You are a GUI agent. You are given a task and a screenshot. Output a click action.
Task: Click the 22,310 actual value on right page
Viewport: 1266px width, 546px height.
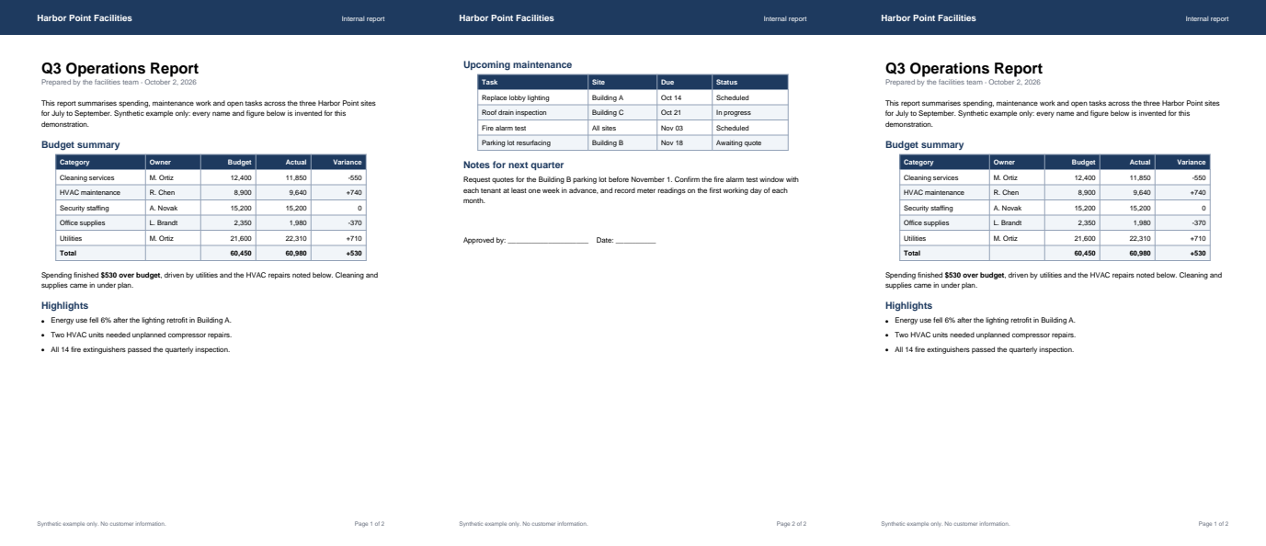[1128, 237]
